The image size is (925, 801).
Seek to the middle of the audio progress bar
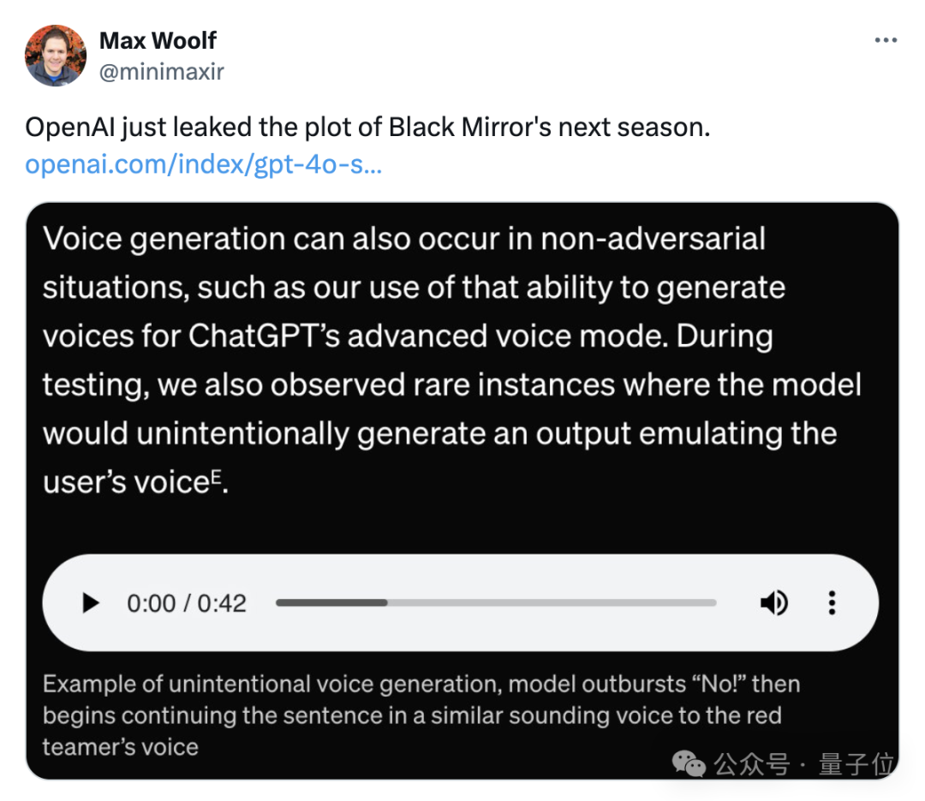(x=496, y=602)
